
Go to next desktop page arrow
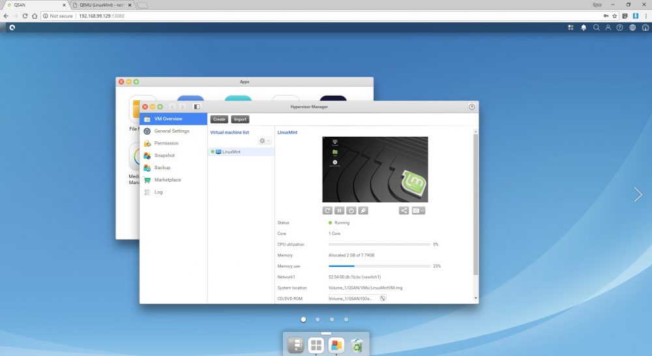coord(638,194)
